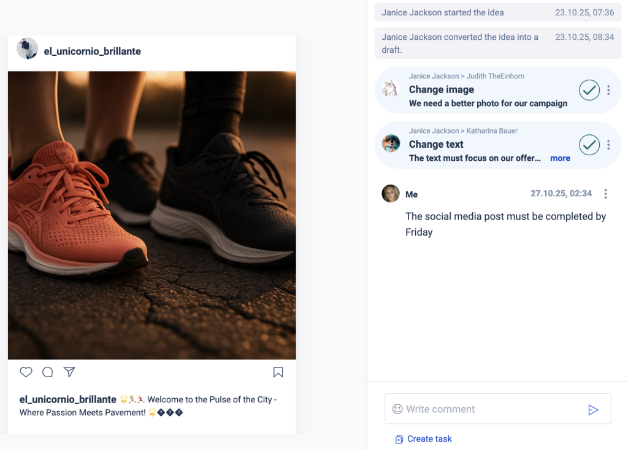Mark the Change image task as complete
The width and height of the screenshot is (628, 449).
[x=589, y=90]
